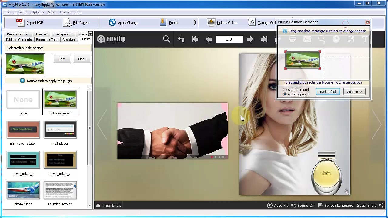Viewport: 388px width, 218px height.
Task: Click the Apply Change toolbar button
Action: pos(124,23)
